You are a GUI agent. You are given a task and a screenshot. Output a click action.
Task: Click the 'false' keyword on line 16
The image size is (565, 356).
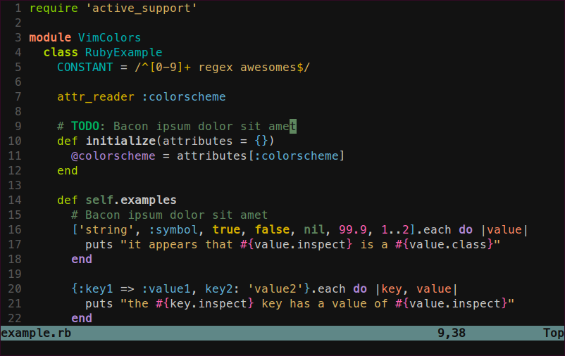(272, 229)
